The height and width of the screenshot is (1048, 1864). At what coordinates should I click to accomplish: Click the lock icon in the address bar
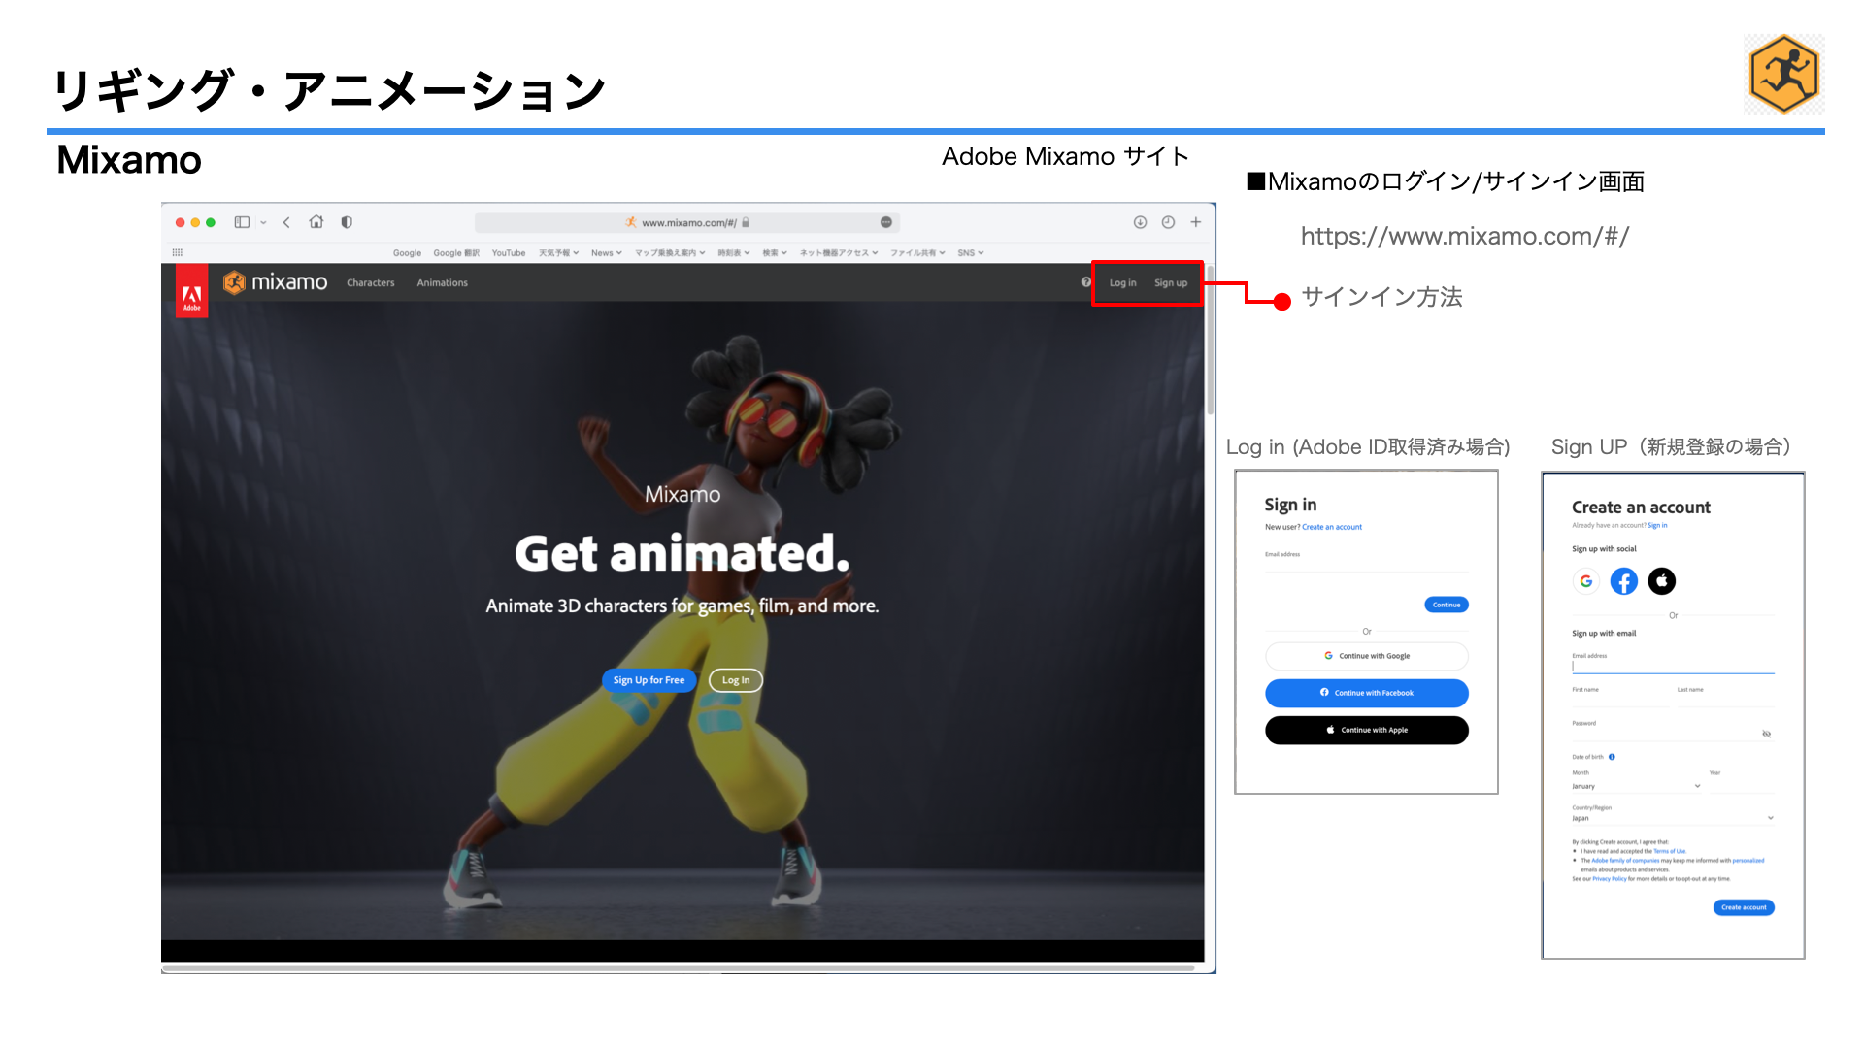click(x=746, y=222)
